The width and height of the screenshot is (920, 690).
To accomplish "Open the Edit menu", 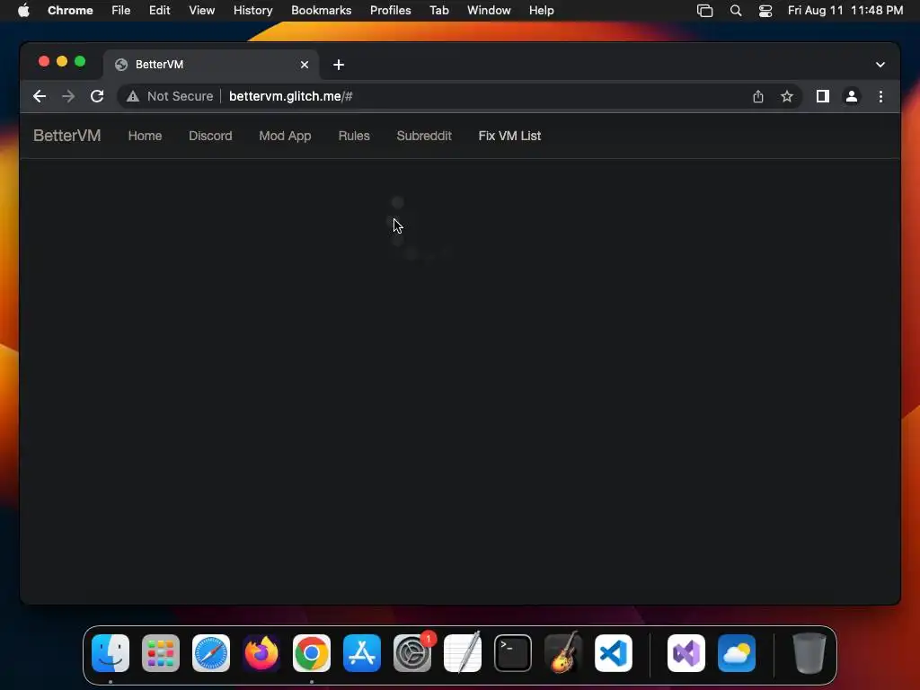I will [159, 11].
